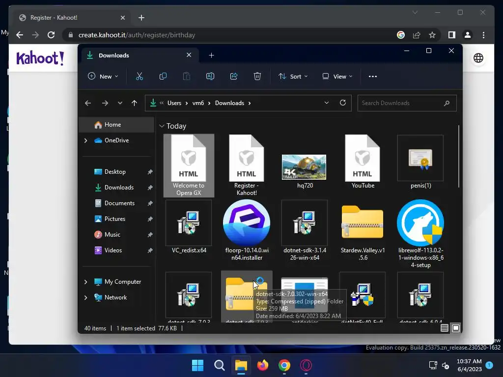This screenshot has height=377, width=503.
Task: Click the Cut scissors icon in Explorer toolbar
Action: point(139,76)
